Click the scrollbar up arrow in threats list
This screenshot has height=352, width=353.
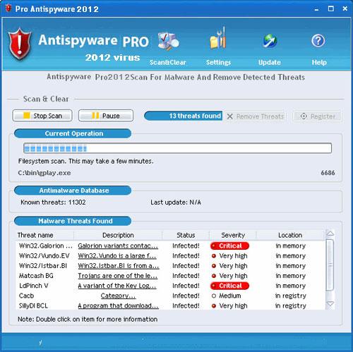(330, 233)
